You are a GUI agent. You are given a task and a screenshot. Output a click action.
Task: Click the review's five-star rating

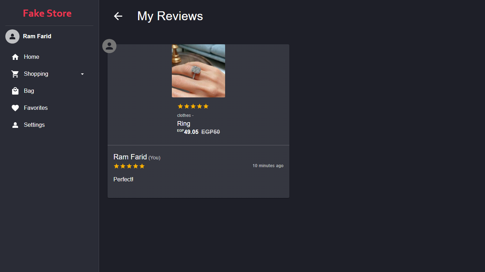click(x=129, y=166)
